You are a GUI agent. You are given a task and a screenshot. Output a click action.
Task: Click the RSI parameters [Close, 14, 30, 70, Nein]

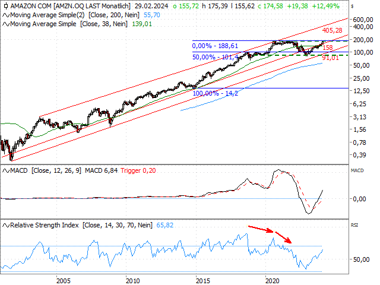tap(118, 225)
